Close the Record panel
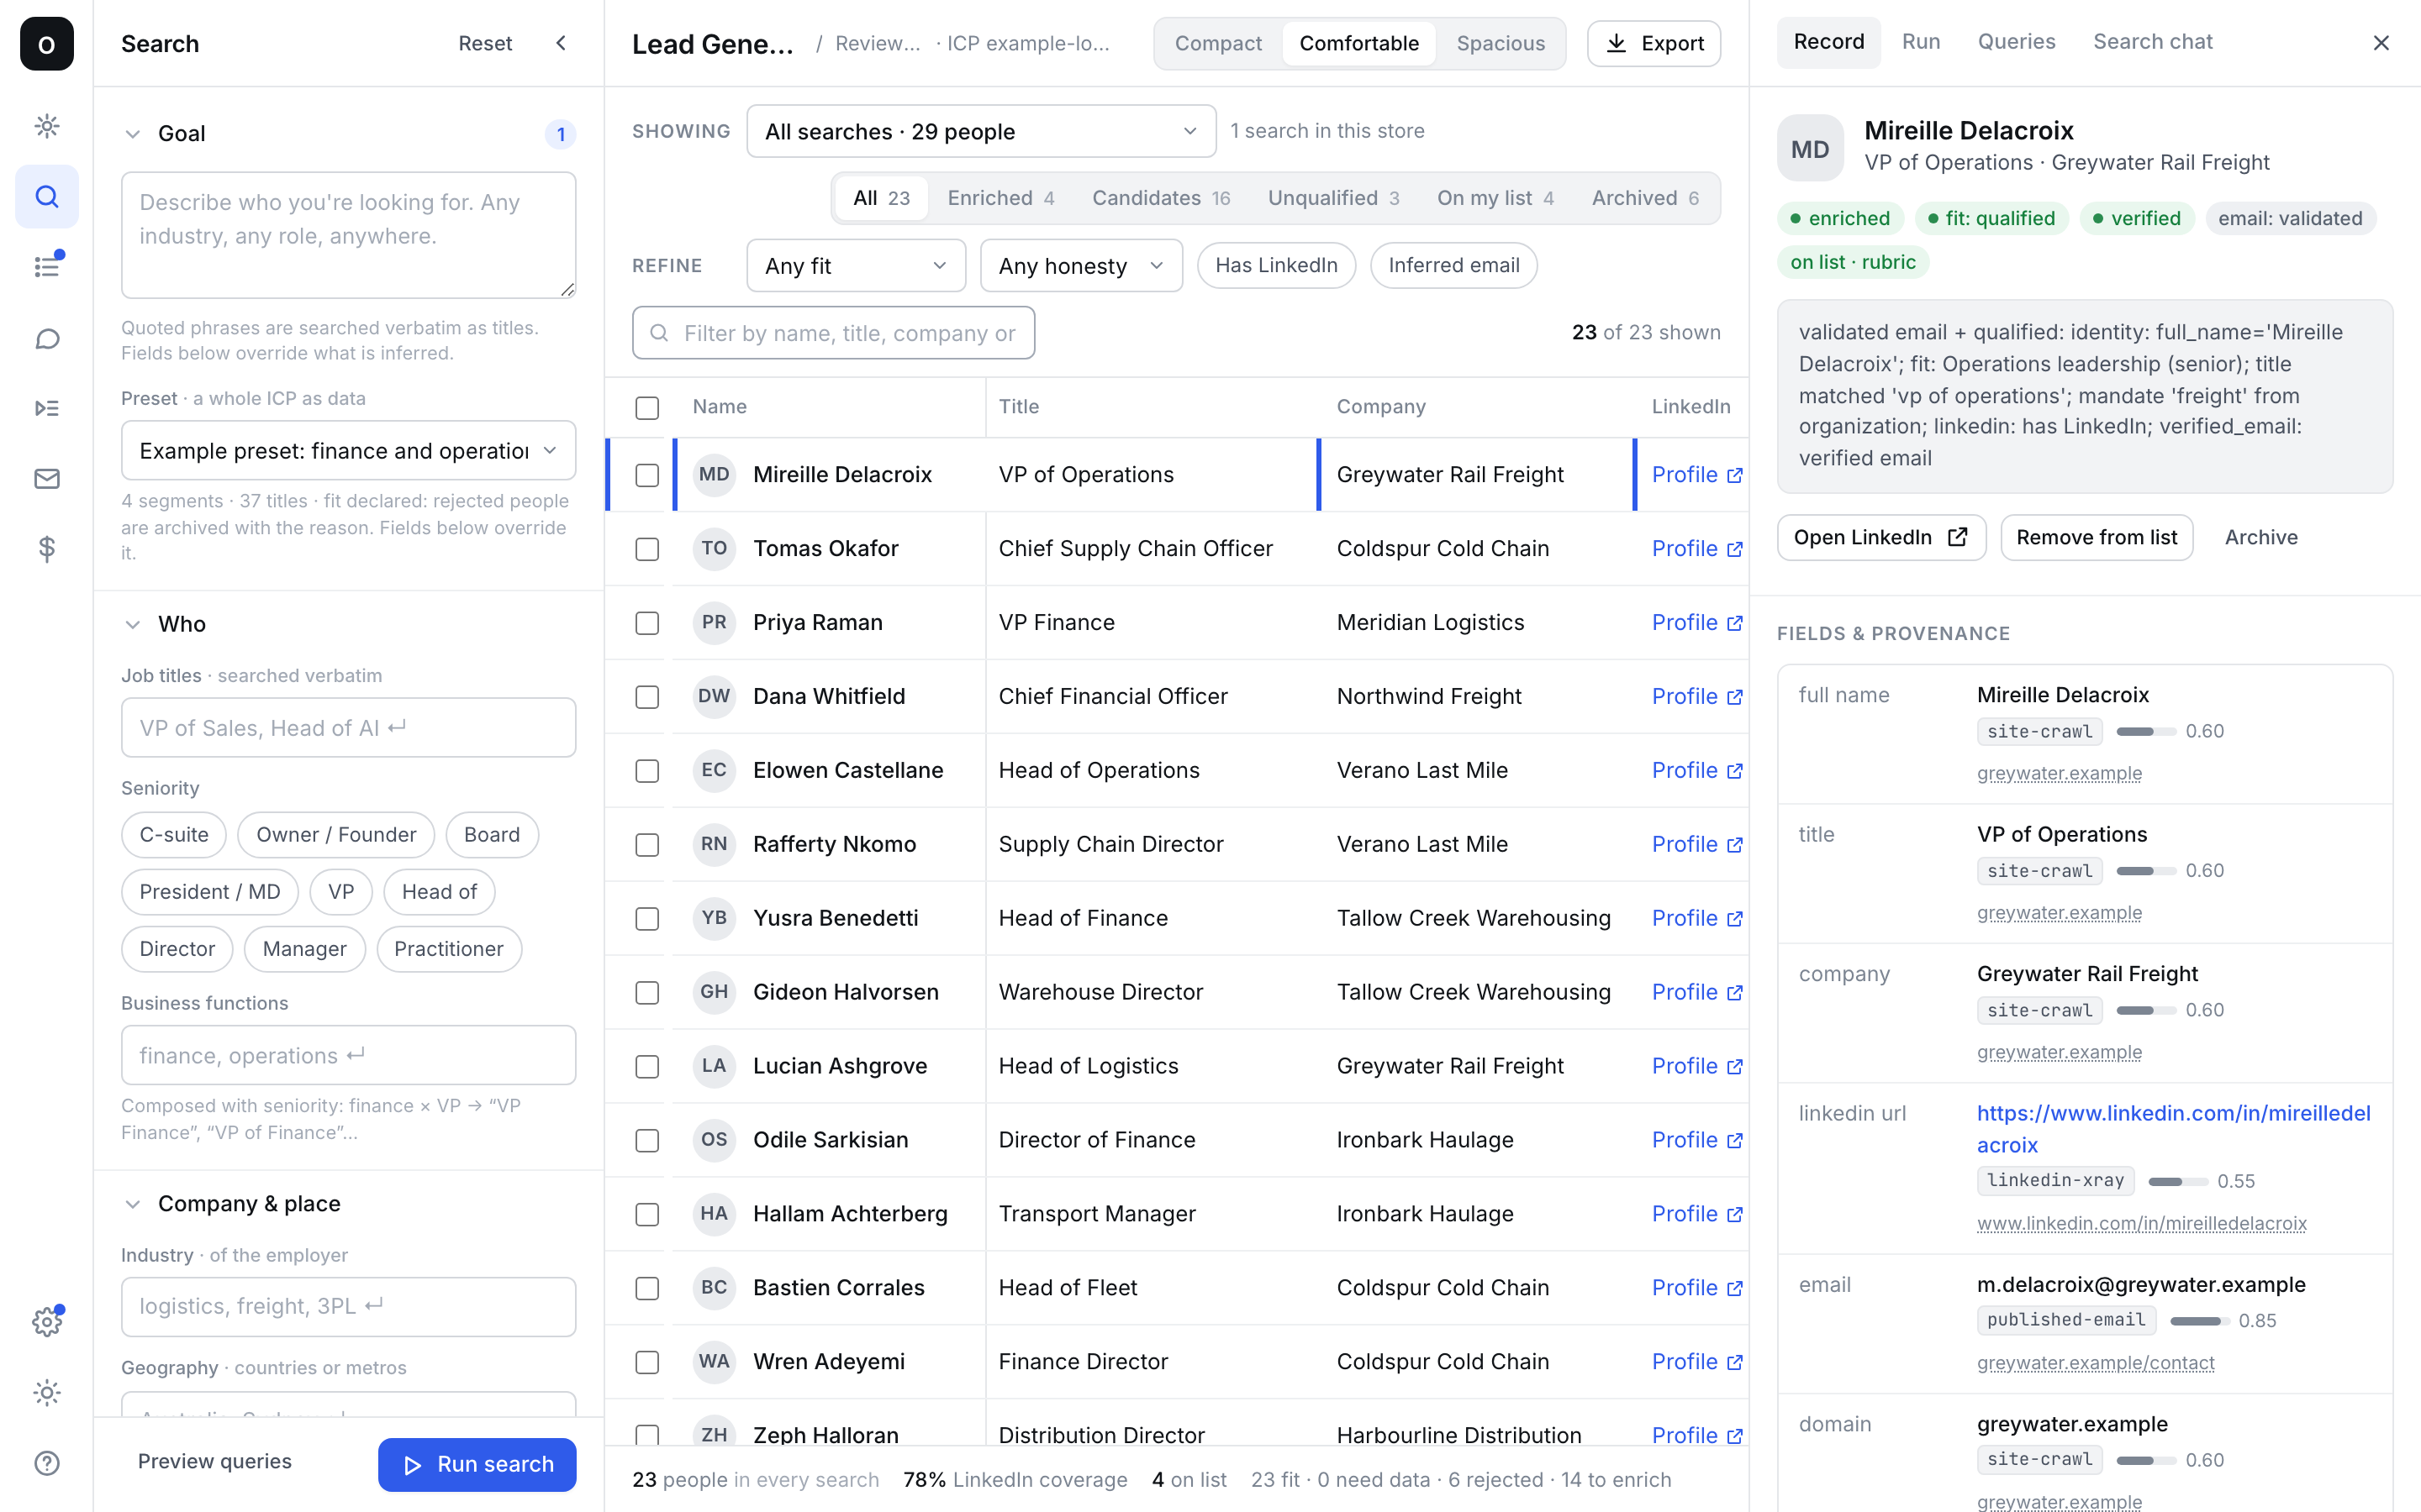 2381,43
